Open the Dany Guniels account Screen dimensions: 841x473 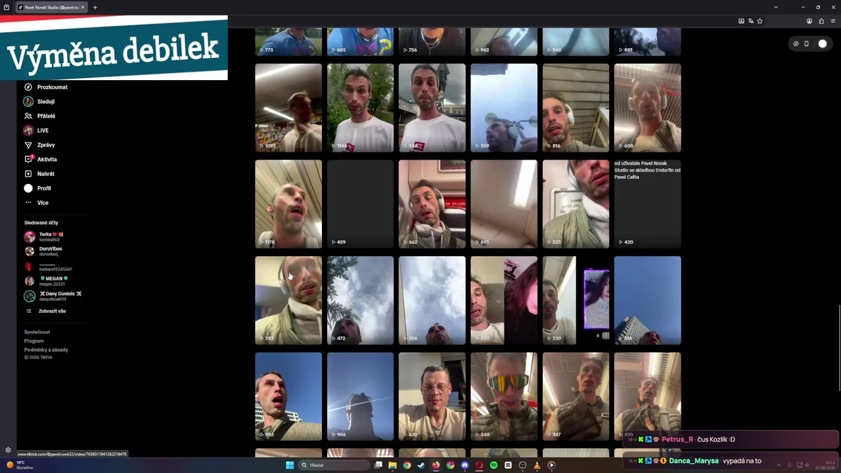pyautogui.click(x=53, y=296)
